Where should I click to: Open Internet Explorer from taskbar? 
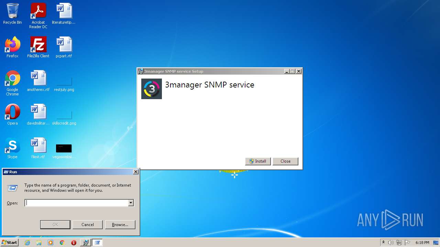[x=27, y=243]
